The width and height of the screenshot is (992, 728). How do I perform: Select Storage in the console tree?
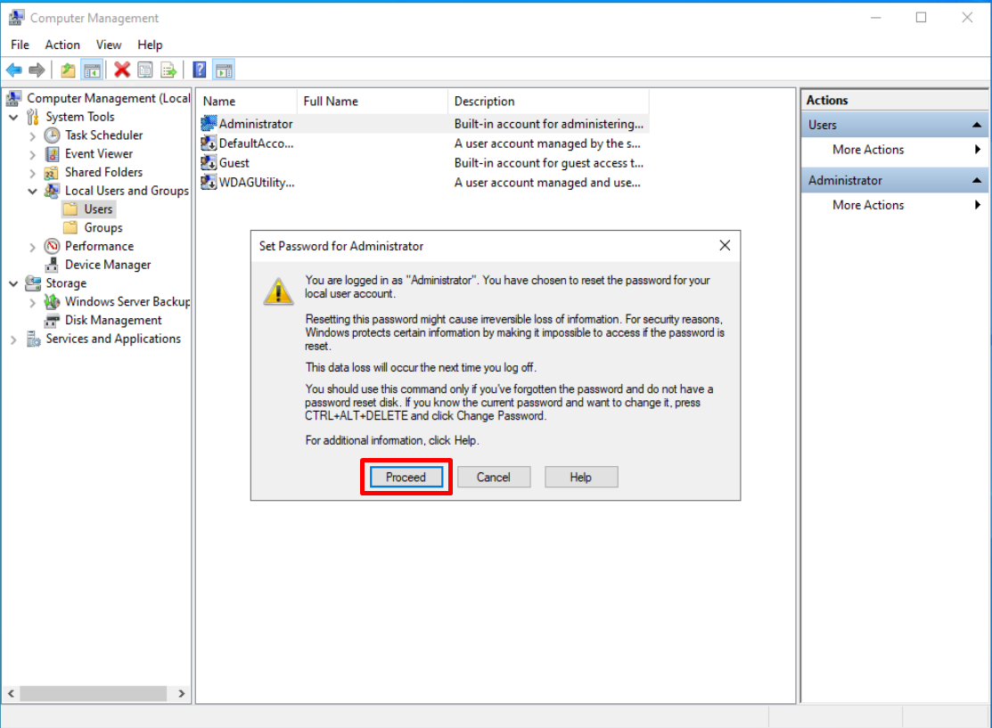click(x=66, y=283)
